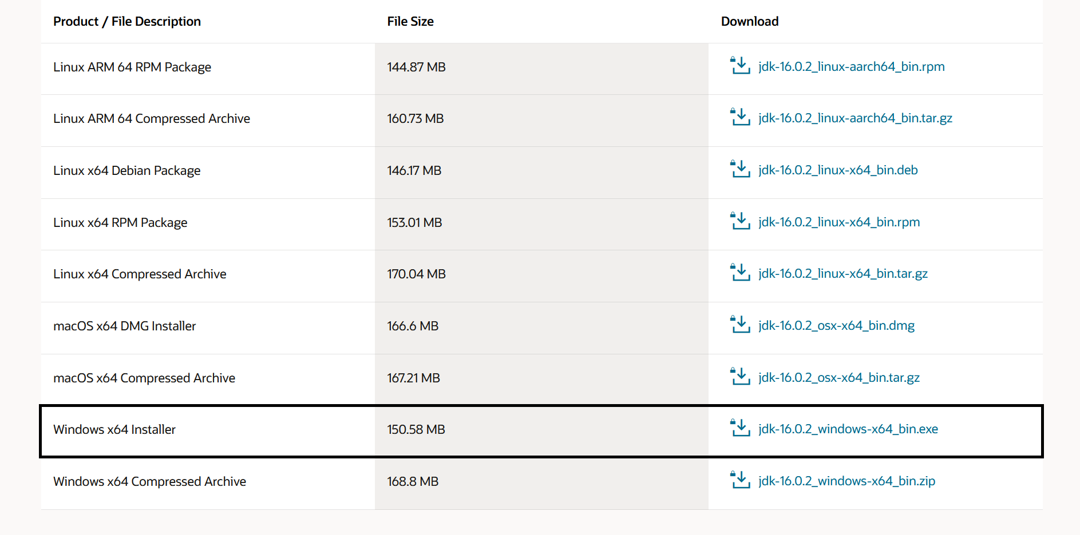1080x535 pixels.
Task: Select the Windows x64 Installer row label
Action: (x=114, y=429)
